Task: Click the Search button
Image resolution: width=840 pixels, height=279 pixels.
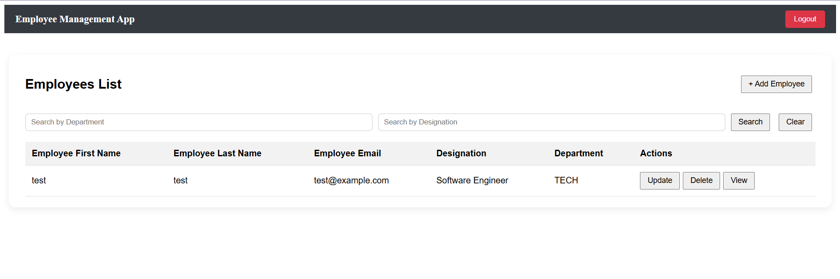Action: 750,122
